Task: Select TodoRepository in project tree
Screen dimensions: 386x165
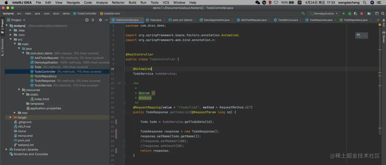Action: coord(45,76)
